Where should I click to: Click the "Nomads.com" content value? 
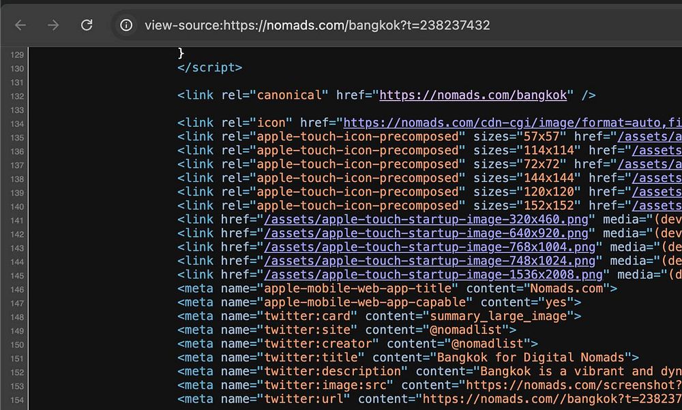click(566, 289)
